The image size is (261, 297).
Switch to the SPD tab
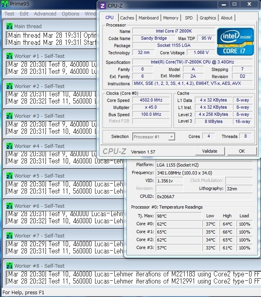189,18
